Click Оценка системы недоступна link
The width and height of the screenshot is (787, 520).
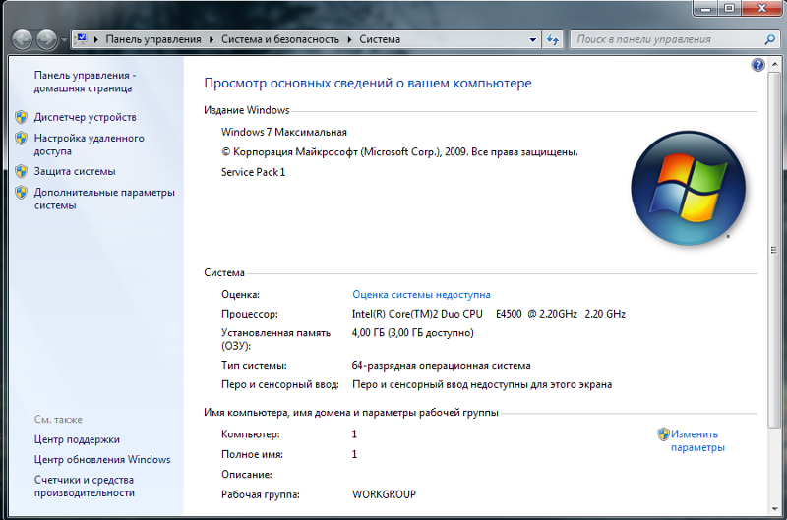[422, 295]
